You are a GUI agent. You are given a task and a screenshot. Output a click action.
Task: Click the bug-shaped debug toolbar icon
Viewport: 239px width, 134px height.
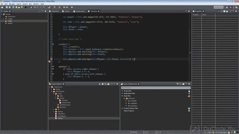26,7
